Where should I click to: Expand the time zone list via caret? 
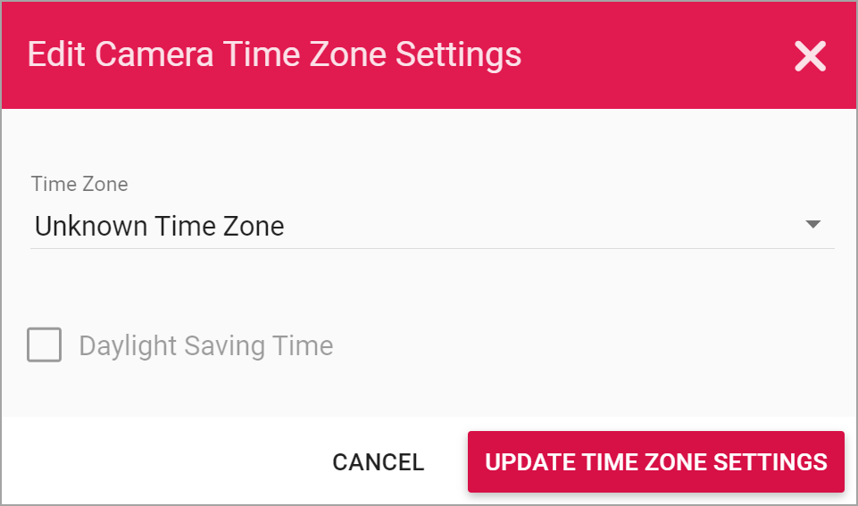tap(812, 225)
